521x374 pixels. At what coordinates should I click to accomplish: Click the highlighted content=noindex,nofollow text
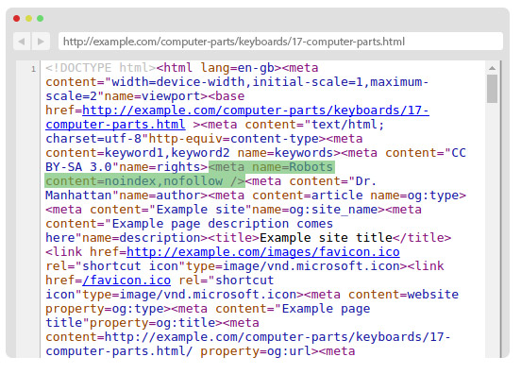[x=134, y=181]
